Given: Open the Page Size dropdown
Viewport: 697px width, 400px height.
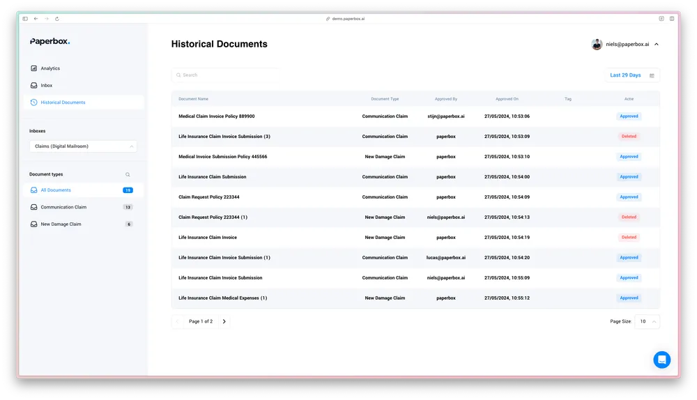Looking at the screenshot, I should coord(647,322).
